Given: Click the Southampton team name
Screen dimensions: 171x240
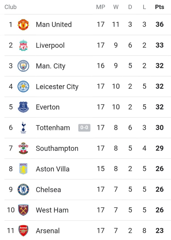Looking at the screenshot, I should [x=57, y=148].
